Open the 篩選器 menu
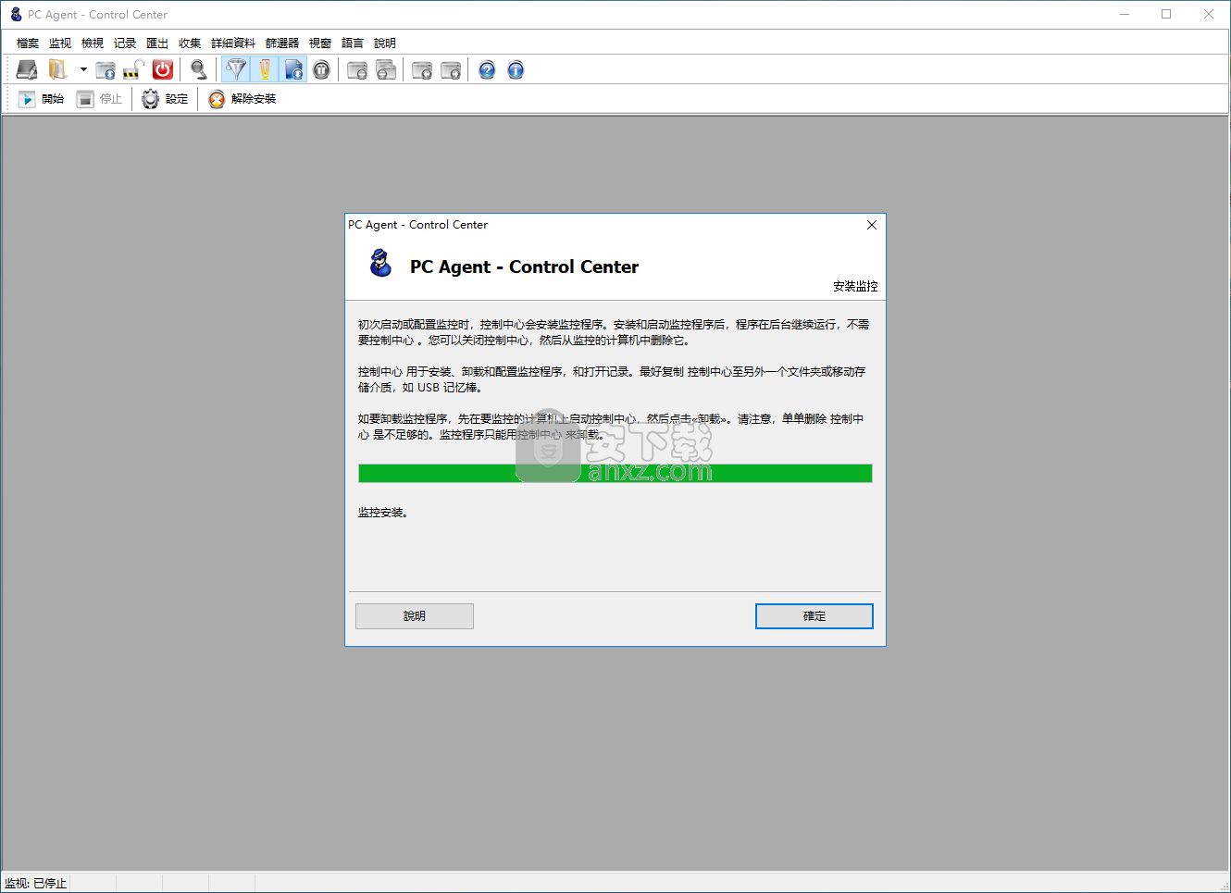 [282, 43]
